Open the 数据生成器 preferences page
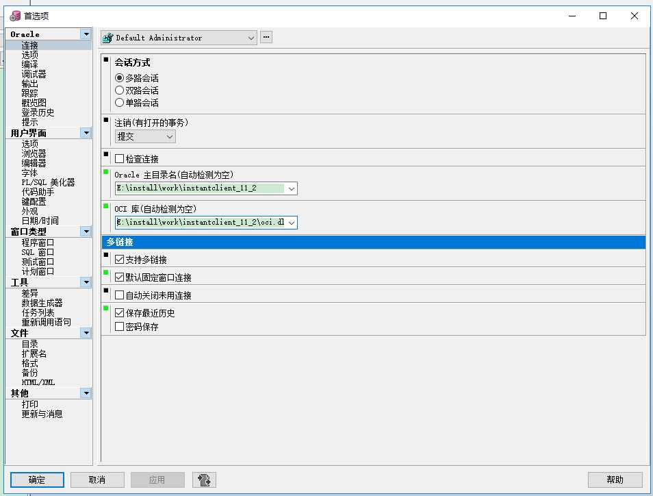Viewport: 653px width, 496px height. [x=42, y=303]
